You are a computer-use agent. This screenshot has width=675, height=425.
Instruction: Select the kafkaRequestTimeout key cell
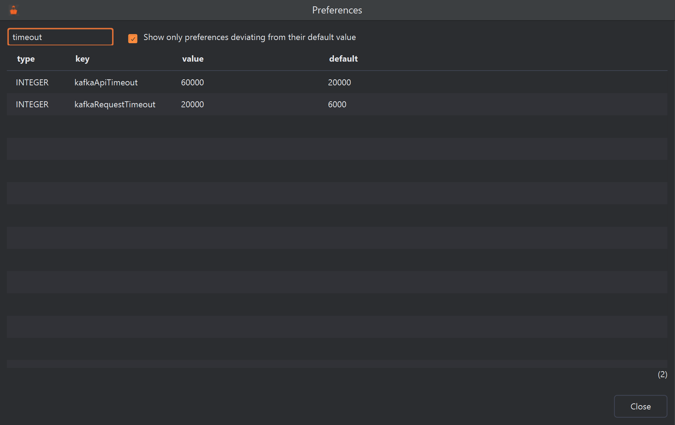pos(115,104)
